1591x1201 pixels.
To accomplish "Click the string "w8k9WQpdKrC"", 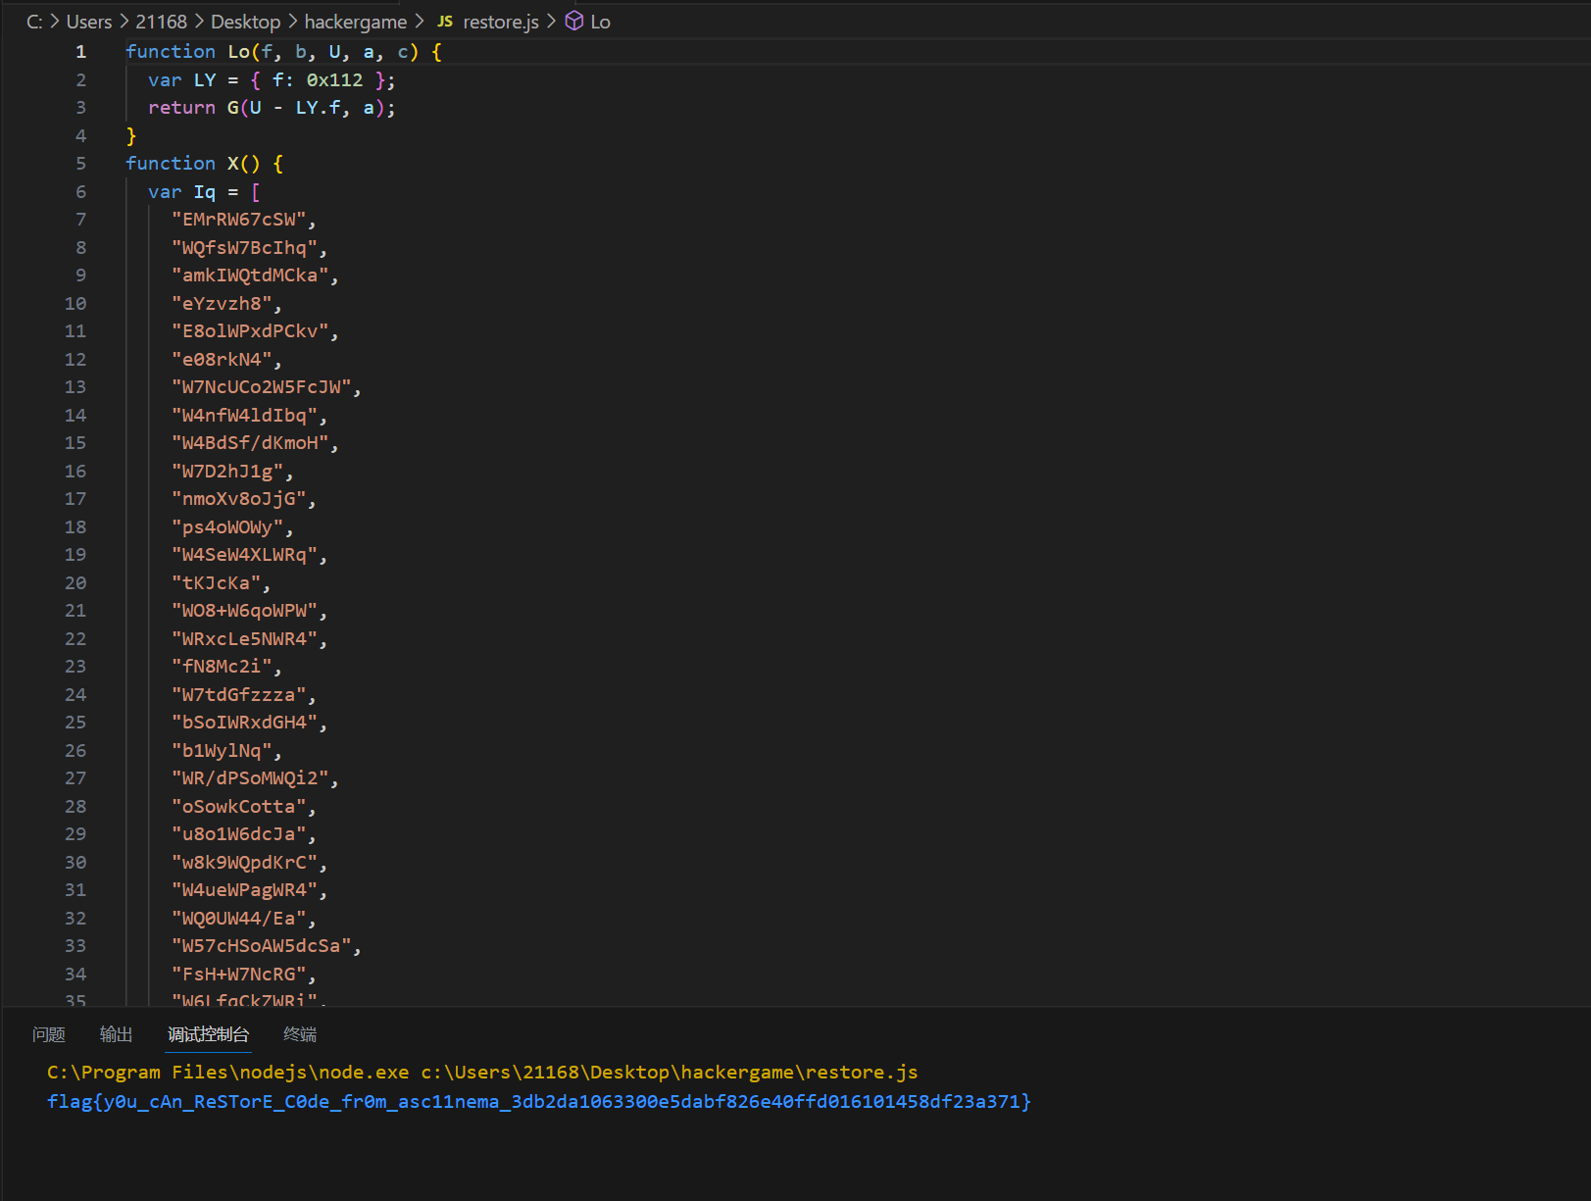I will pyautogui.click(x=244, y=863).
